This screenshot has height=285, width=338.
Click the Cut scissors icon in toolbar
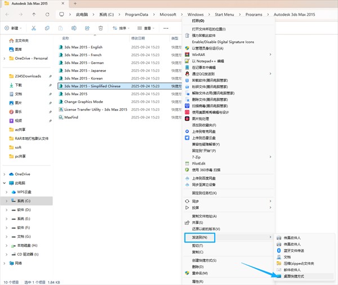tap(33, 28)
